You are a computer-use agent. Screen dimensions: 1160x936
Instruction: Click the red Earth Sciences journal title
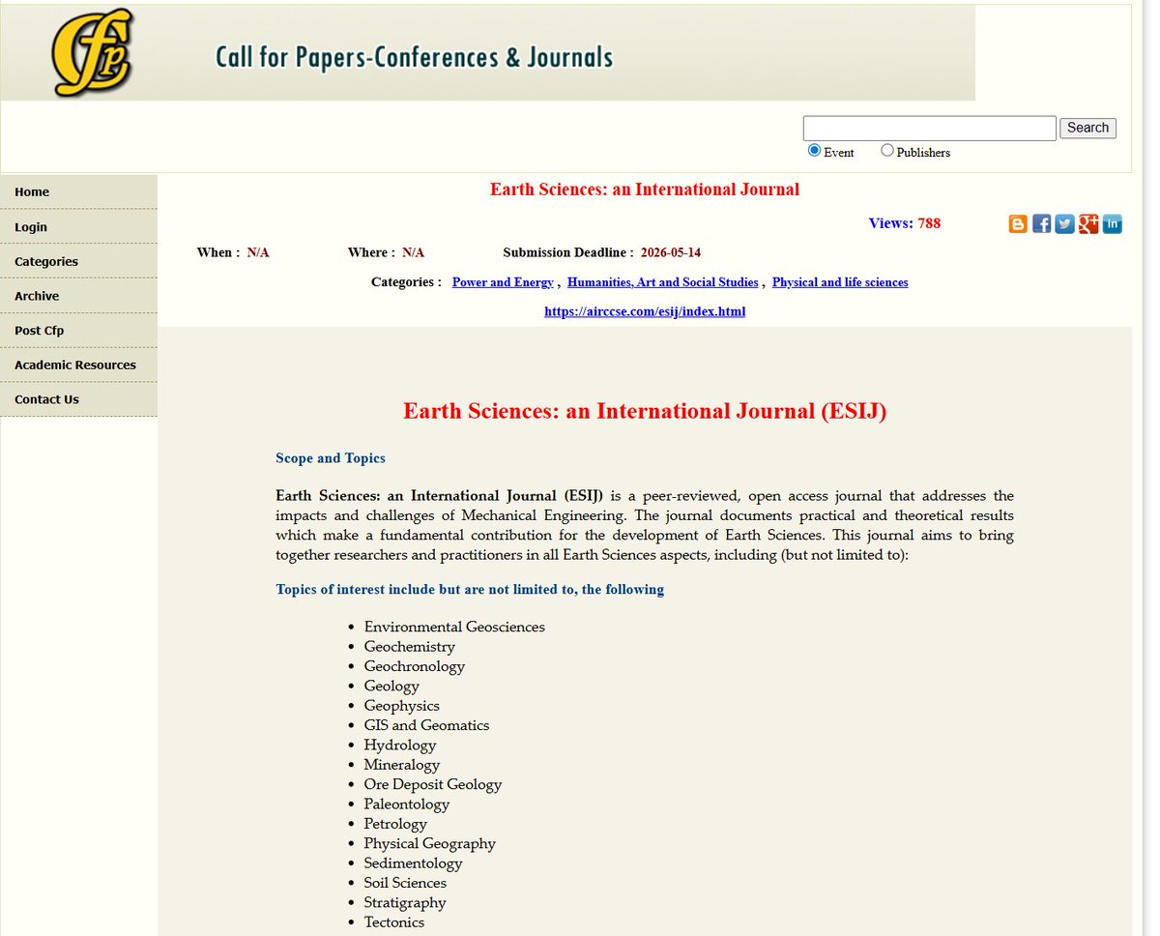pos(645,190)
